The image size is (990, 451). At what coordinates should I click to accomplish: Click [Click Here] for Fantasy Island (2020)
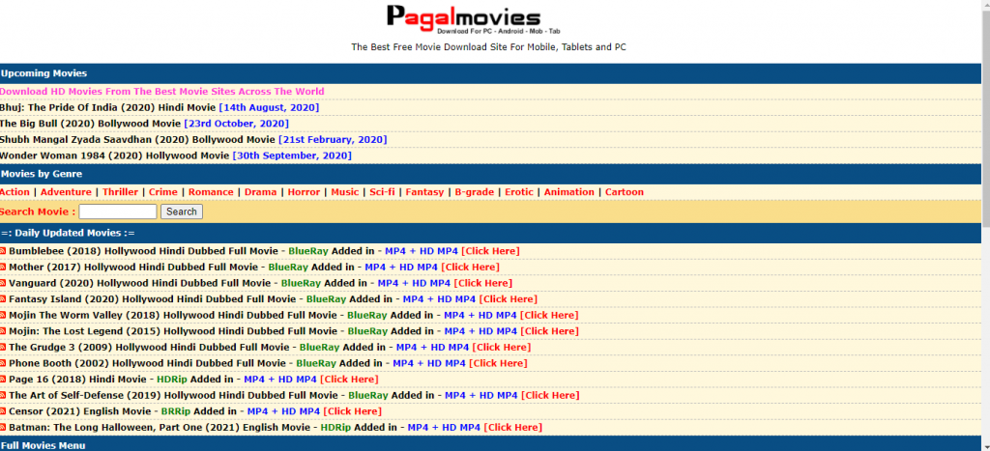click(509, 299)
